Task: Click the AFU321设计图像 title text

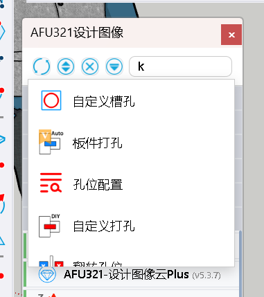Action: click(x=77, y=33)
